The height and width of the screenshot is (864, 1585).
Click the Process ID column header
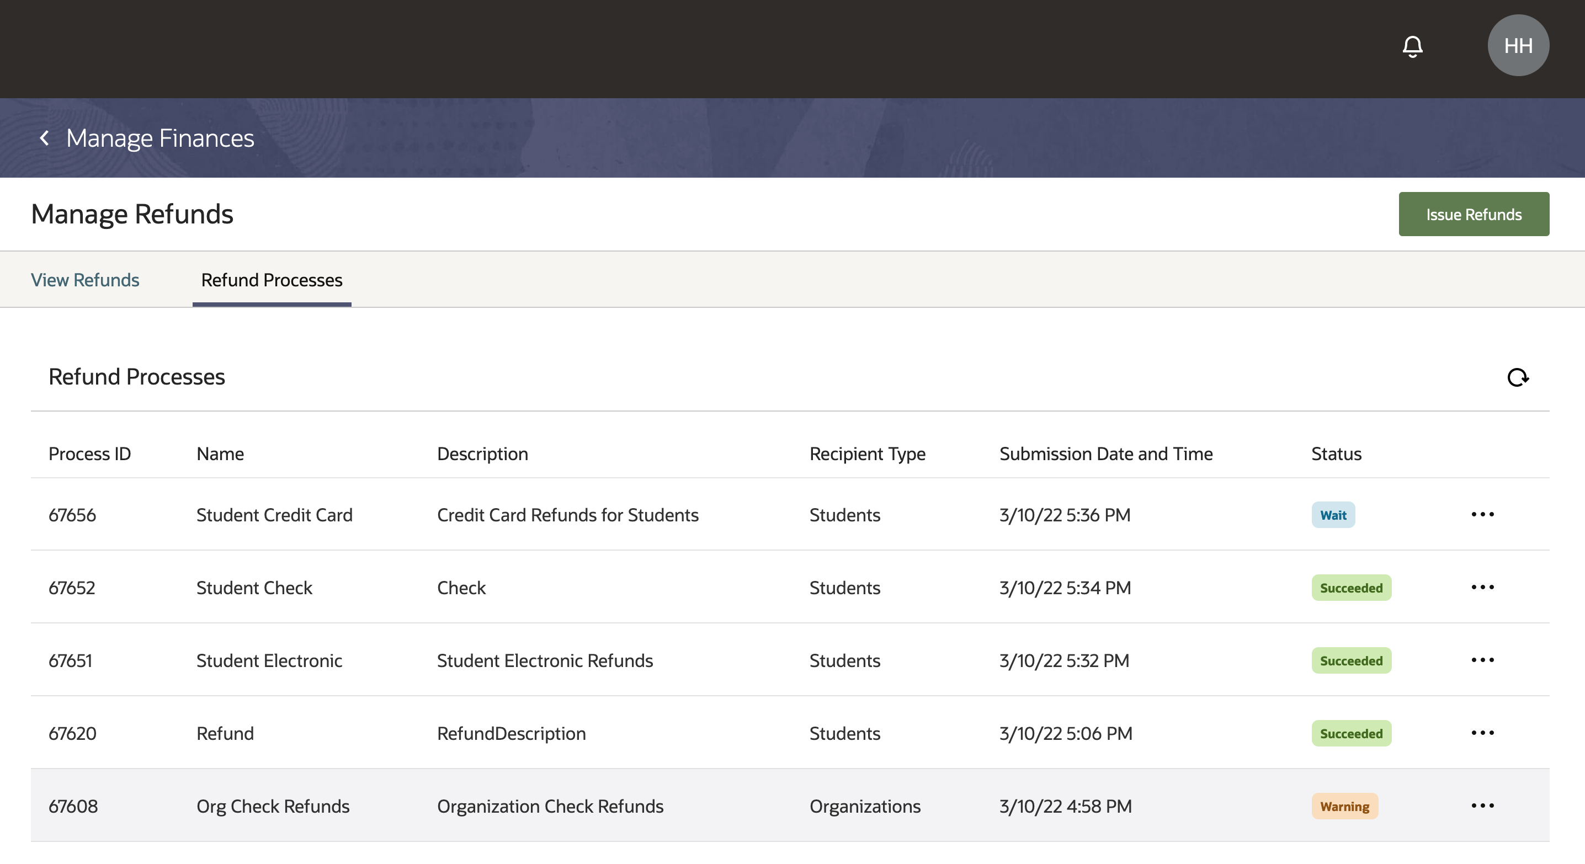coord(89,454)
